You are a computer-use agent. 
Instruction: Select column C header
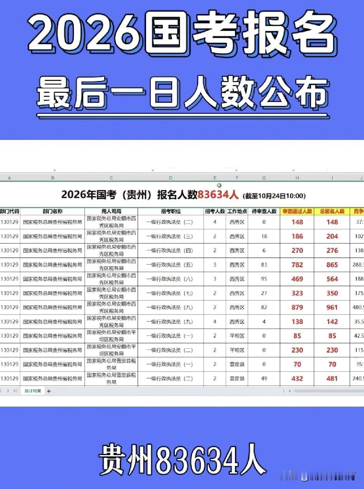(x=111, y=178)
